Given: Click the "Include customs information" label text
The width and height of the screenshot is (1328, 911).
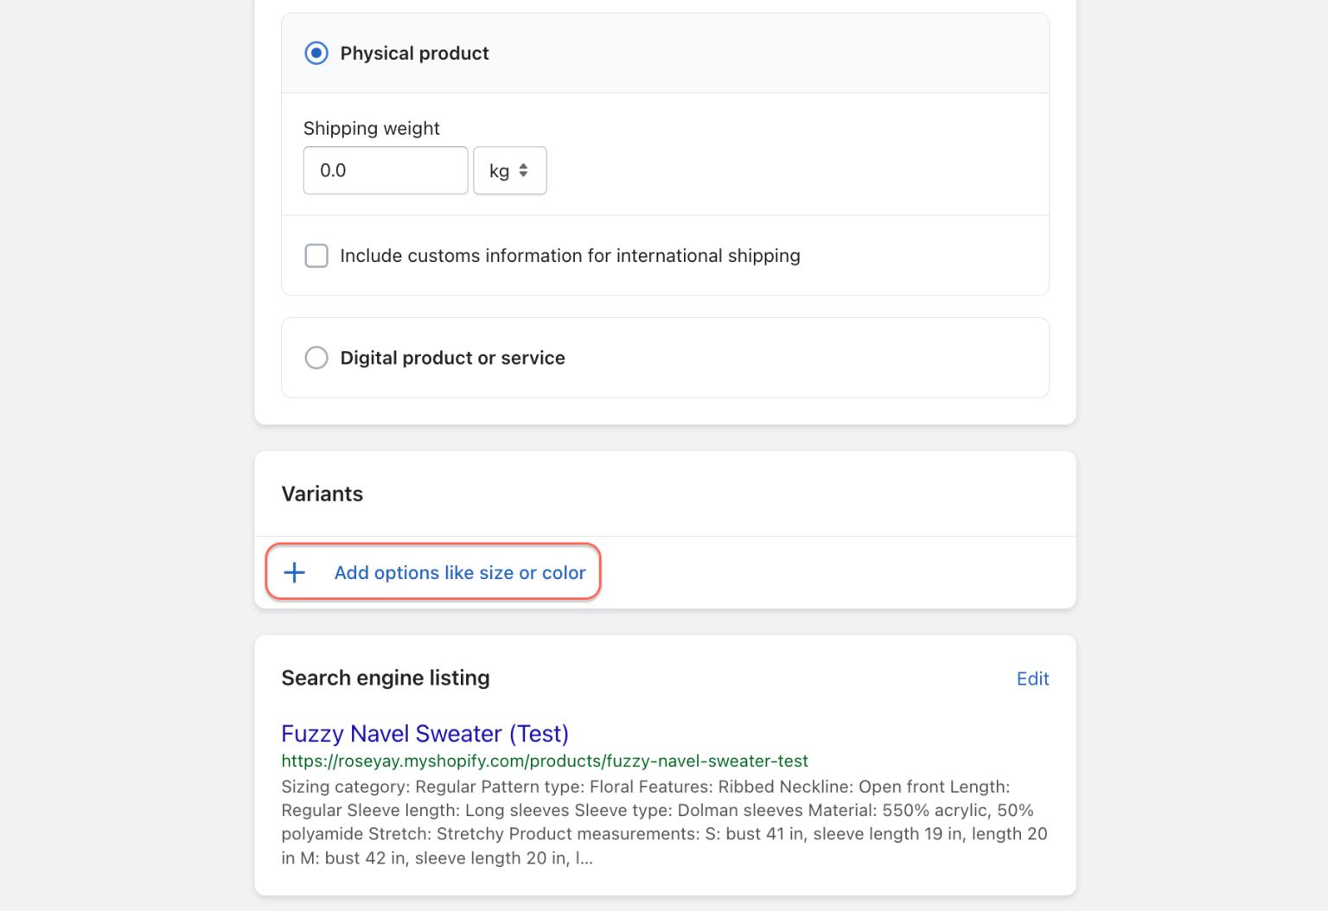Looking at the screenshot, I should [570, 256].
